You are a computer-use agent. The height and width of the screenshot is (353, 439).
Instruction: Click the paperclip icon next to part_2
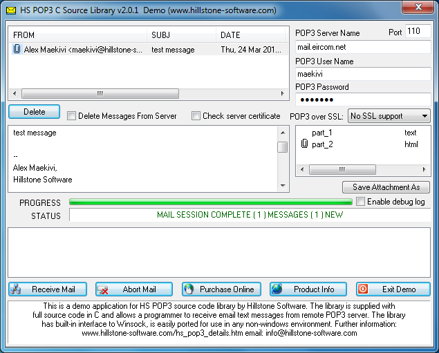coord(304,144)
